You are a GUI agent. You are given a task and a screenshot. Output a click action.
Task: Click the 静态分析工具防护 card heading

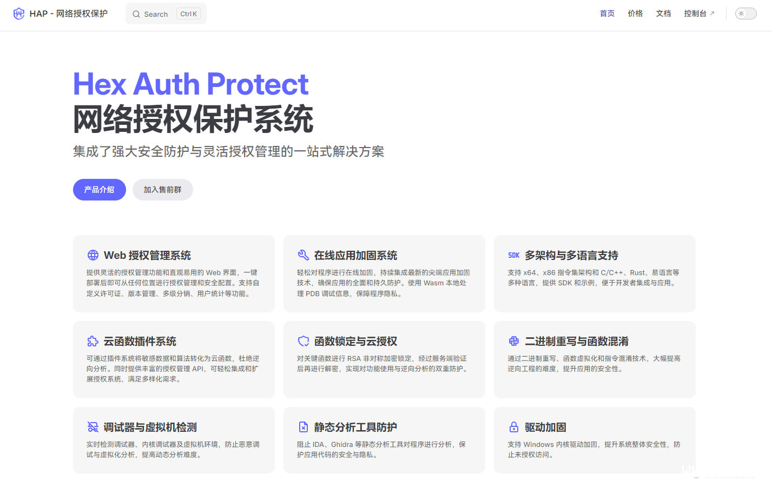(356, 427)
